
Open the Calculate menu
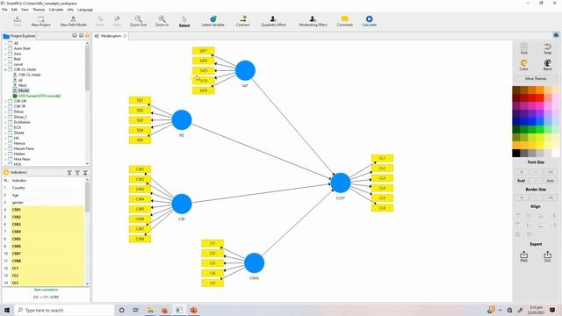coord(56,10)
